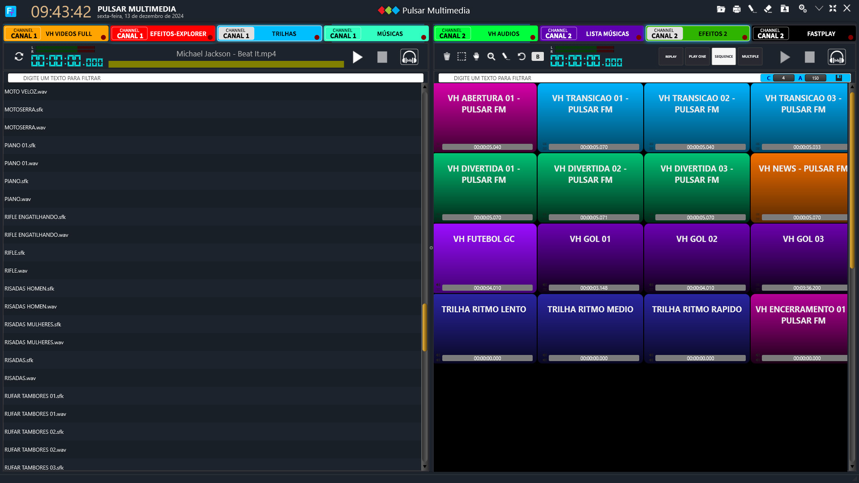Image resolution: width=859 pixels, height=483 pixels.
Task: Stop playback in the left player
Action: [382, 57]
